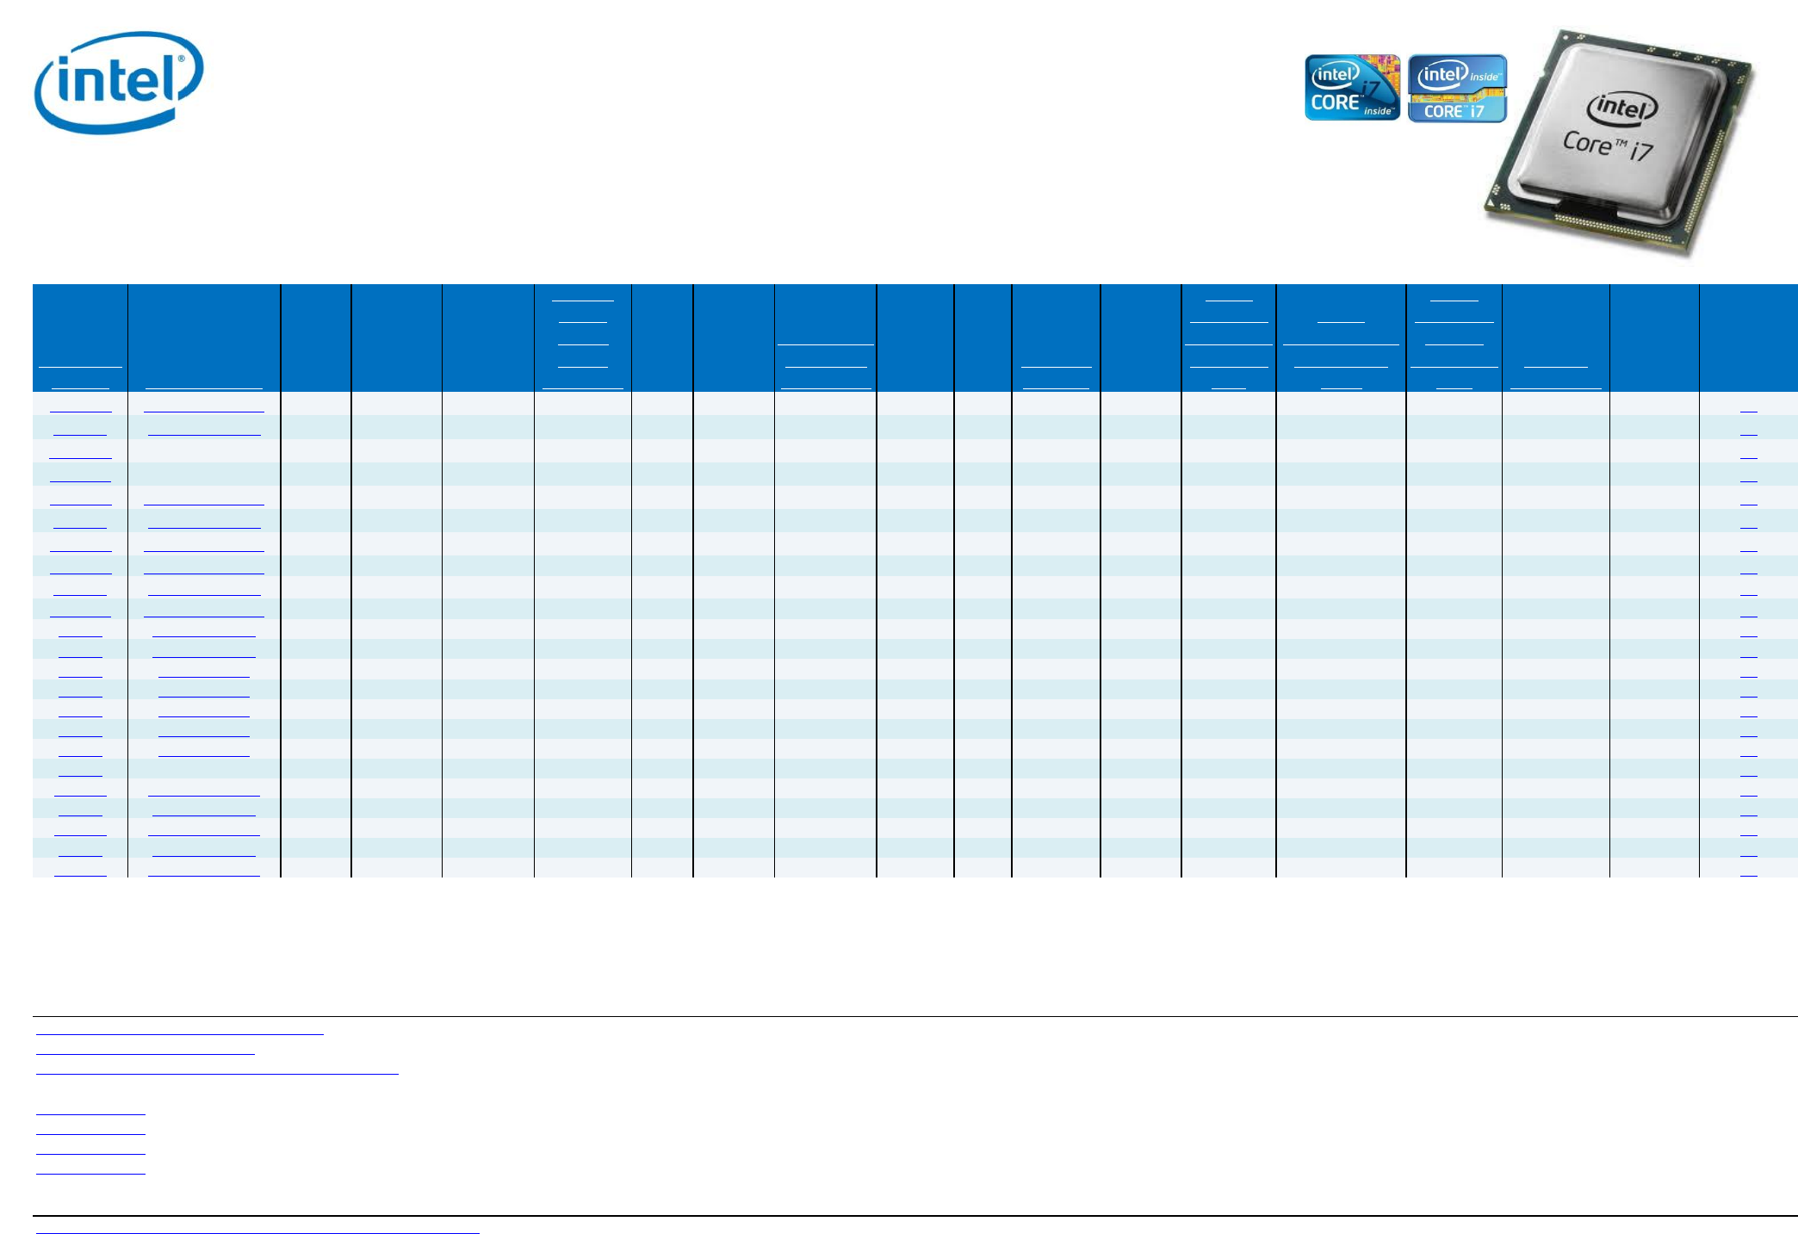The image size is (1798, 1234).
Task: Click the header link of the second table column
Action: pos(203,385)
